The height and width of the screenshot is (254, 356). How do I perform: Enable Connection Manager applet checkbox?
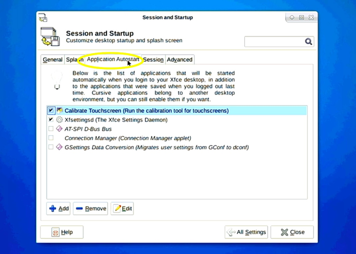tap(51, 138)
